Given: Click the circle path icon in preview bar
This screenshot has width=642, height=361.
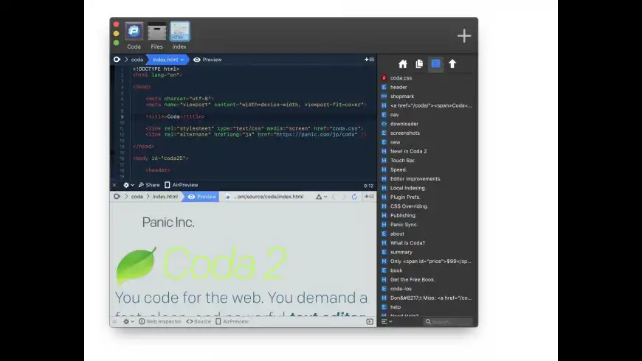Looking at the screenshot, I should click(x=117, y=197).
